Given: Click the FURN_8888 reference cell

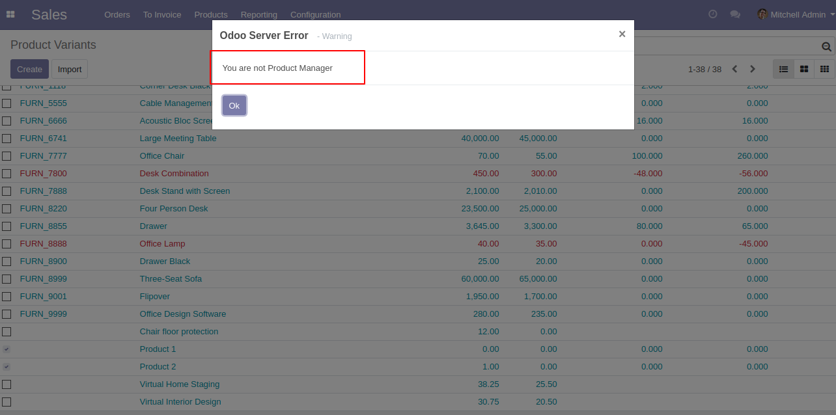Looking at the screenshot, I should 43,243.
